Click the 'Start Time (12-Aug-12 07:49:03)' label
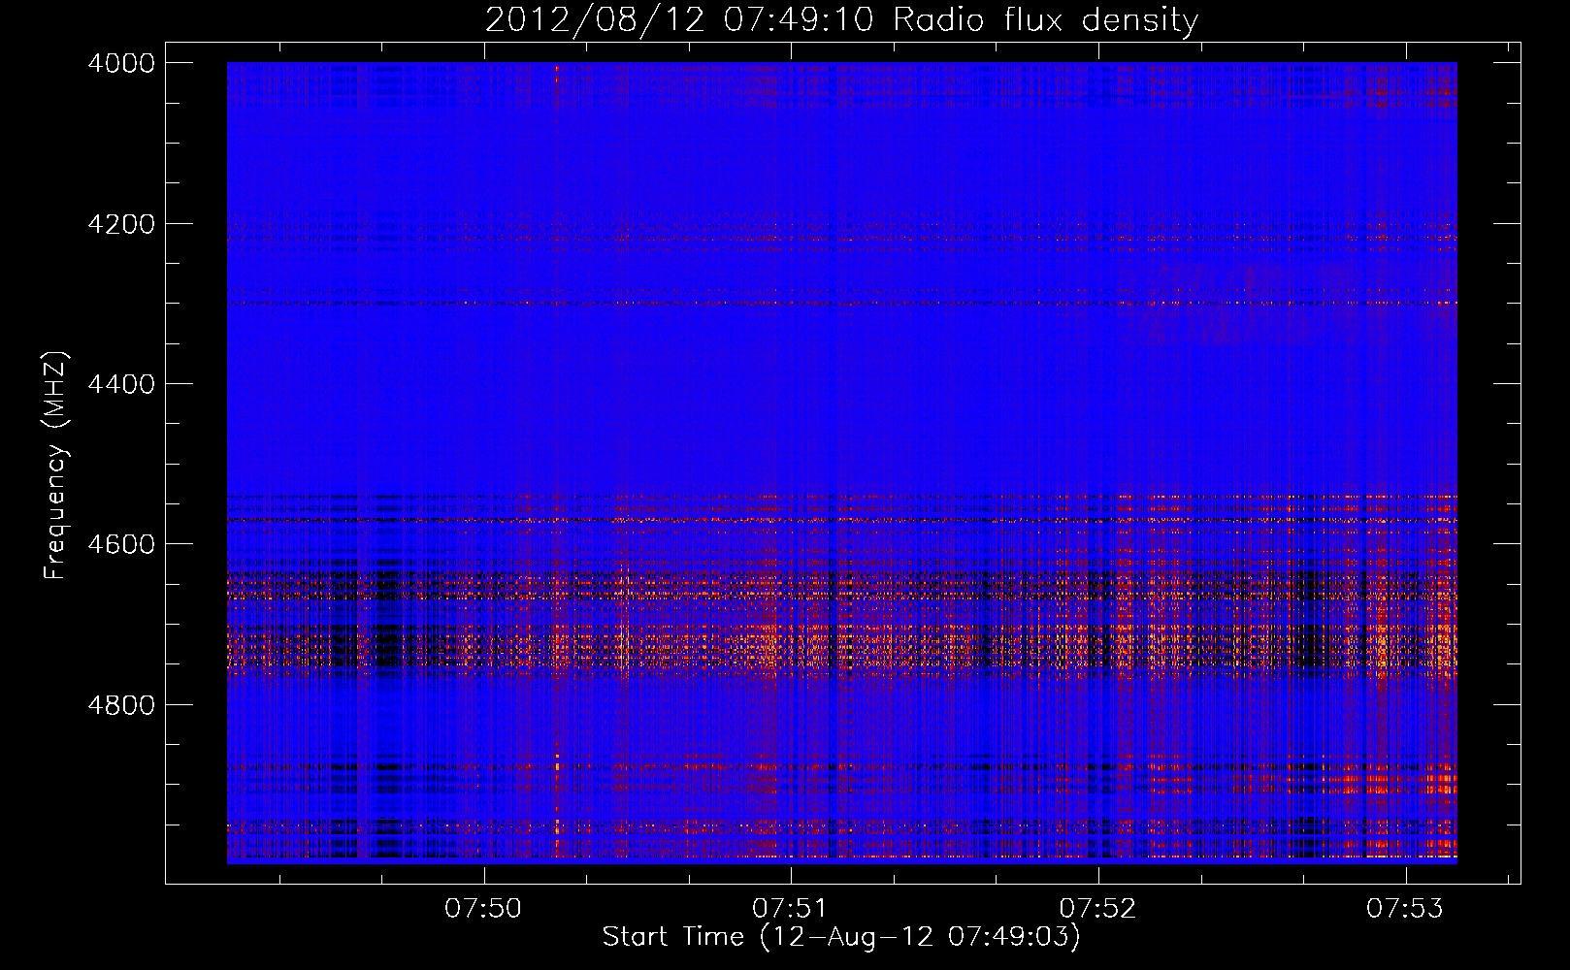 click(841, 937)
